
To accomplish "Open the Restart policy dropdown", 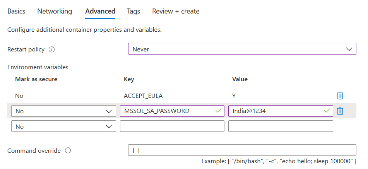I will pyautogui.click(x=242, y=49).
